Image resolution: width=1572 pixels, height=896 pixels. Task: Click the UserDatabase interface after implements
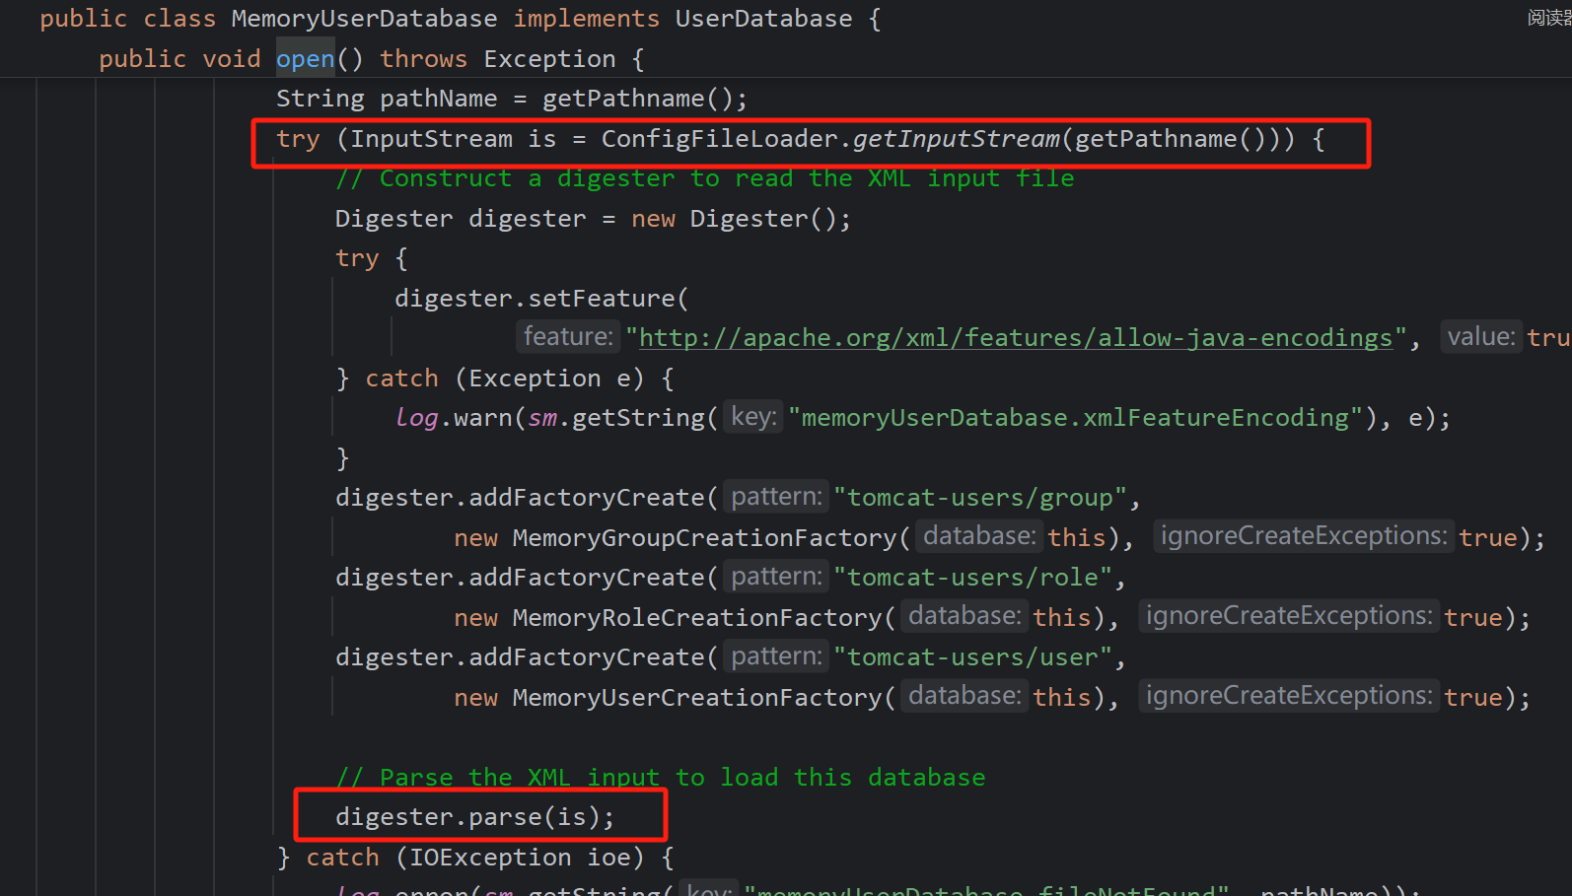[x=763, y=19]
